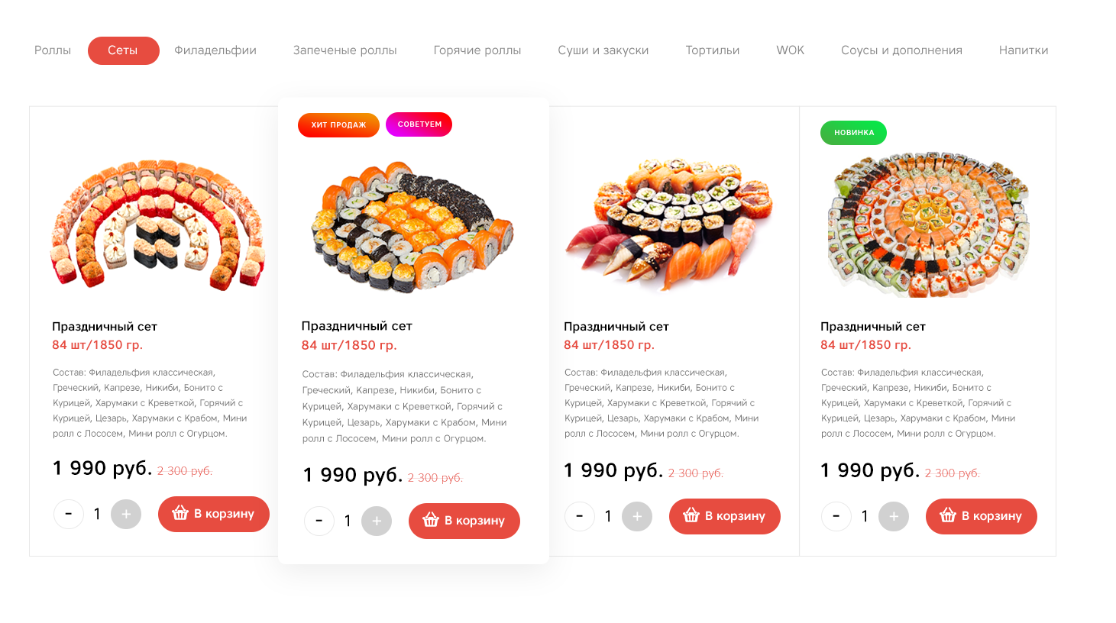Screen dimensions: 1116x623
Task: Increase quantity on the third sushi set
Action: [637, 517]
